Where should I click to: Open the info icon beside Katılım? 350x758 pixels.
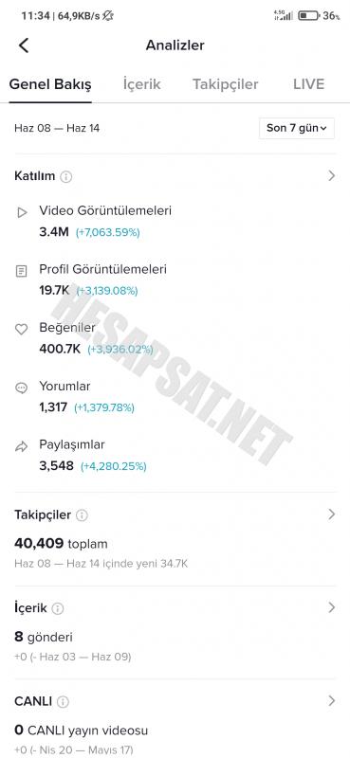tap(65, 176)
